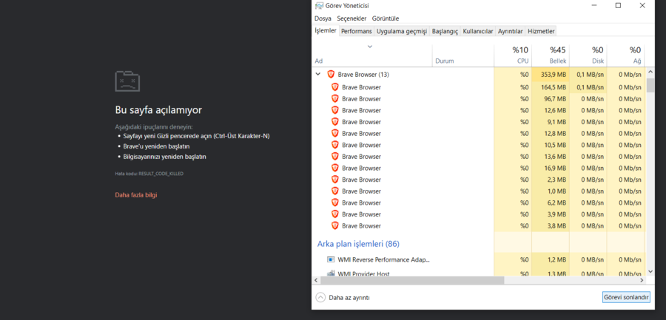Sort processes by the Bellek column
666x320 pixels.
point(551,55)
